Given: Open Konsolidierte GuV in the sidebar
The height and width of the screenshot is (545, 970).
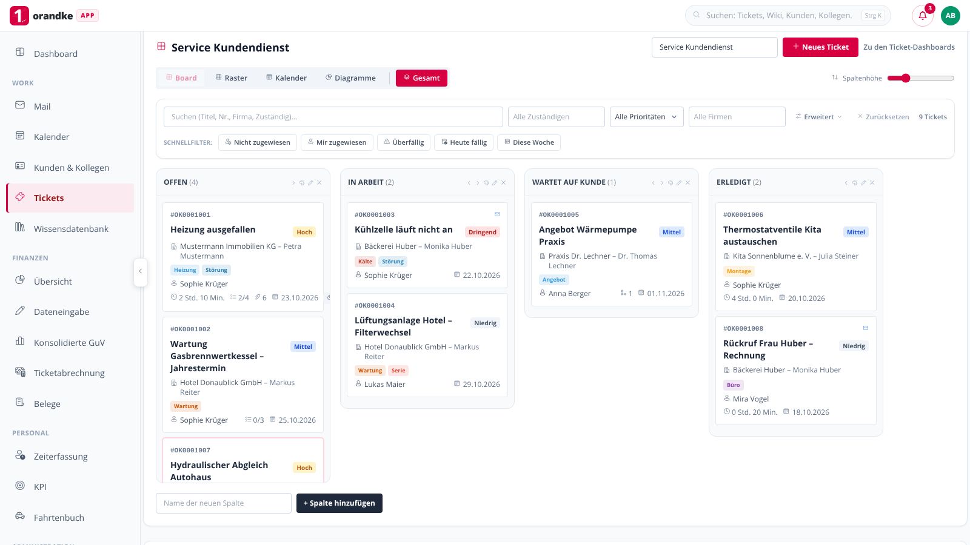Looking at the screenshot, I should pos(70,342).
